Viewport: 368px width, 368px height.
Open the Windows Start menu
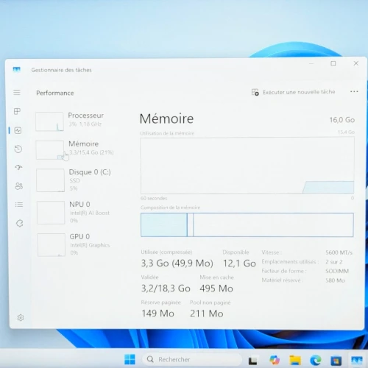(x=130, y=359)
